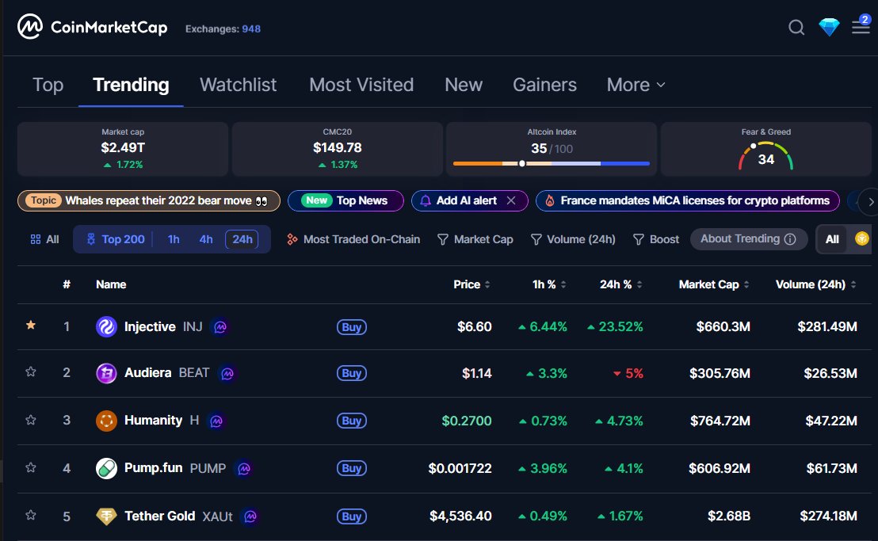Open the Market cap $2.49T card
This screenshot has width=878, height=541.
pos(123,150)
